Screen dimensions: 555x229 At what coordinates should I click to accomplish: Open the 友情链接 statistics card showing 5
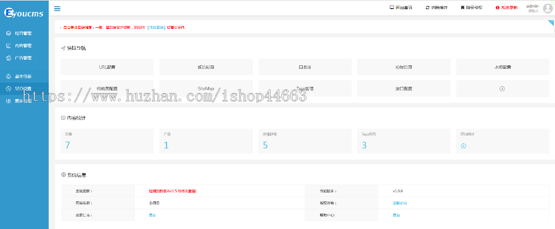(x=305, y=141)
